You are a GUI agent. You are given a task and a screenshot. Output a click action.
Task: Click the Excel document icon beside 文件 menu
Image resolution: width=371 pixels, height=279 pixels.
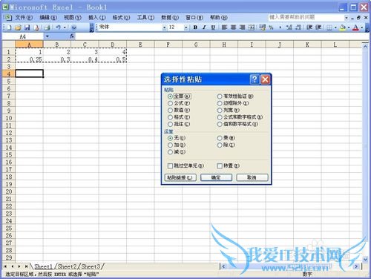pyautogui.click(x=8, y=17)
